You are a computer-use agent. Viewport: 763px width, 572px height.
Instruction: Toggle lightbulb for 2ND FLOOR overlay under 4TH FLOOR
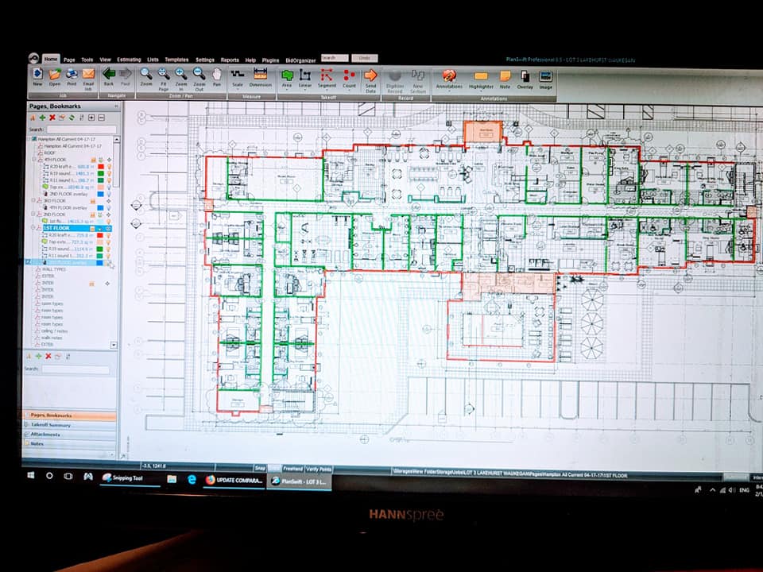(x=109, y=194)
